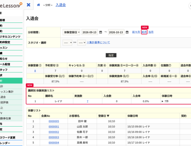The height and width of the screenshot is (146, 191).
Task: Click customer name 佐藤 花子
Action: [x=82, y=132]
